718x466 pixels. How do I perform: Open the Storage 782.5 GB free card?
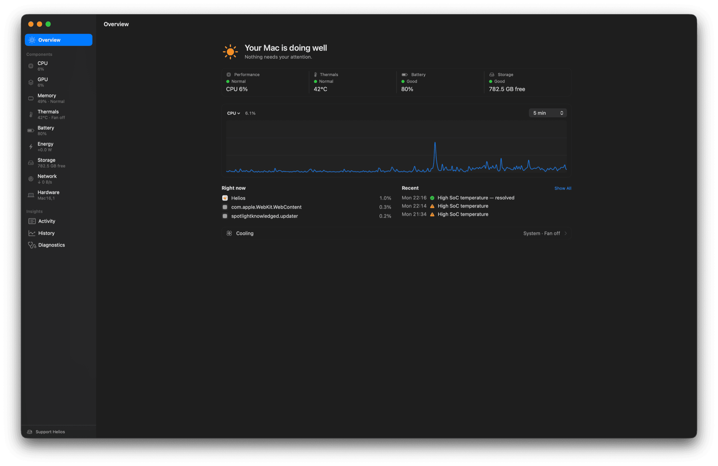coord(528,82)
